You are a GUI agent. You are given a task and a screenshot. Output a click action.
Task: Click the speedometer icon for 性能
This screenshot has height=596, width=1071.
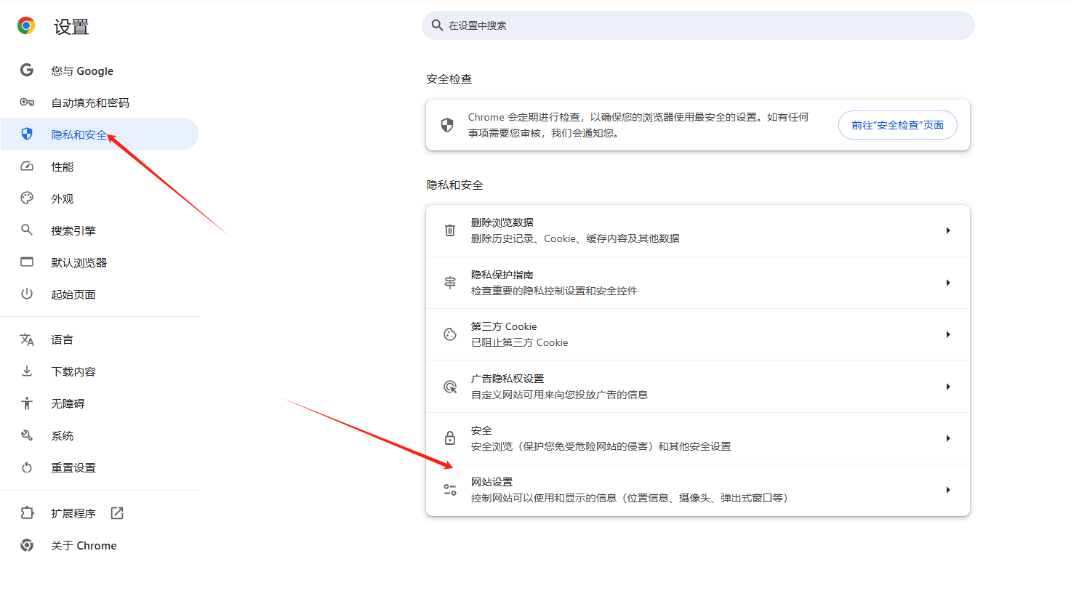(27, 166)
